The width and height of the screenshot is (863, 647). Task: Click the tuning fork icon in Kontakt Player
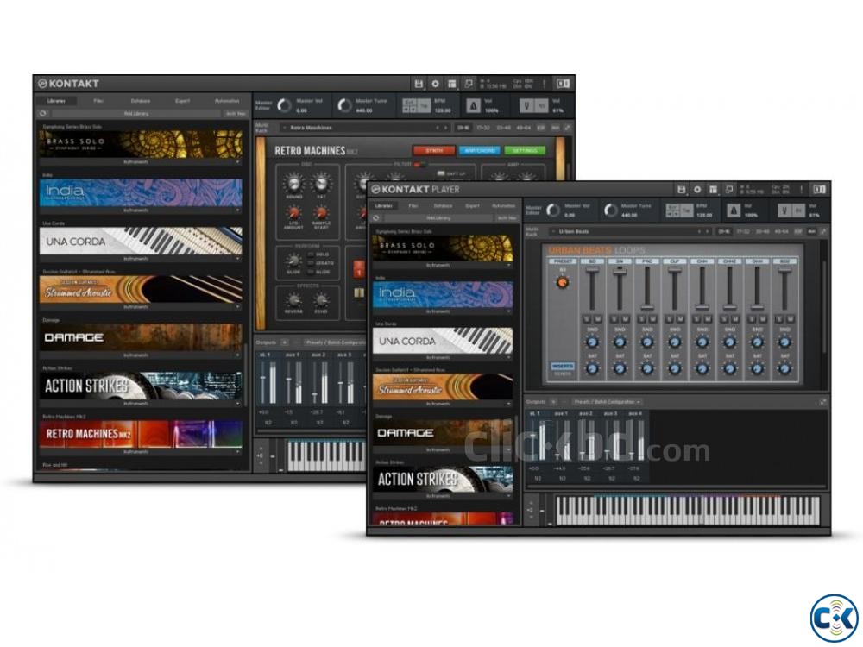784,210
